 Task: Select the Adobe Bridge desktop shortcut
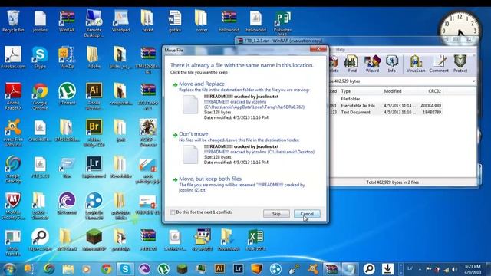[x=94, y=133]
